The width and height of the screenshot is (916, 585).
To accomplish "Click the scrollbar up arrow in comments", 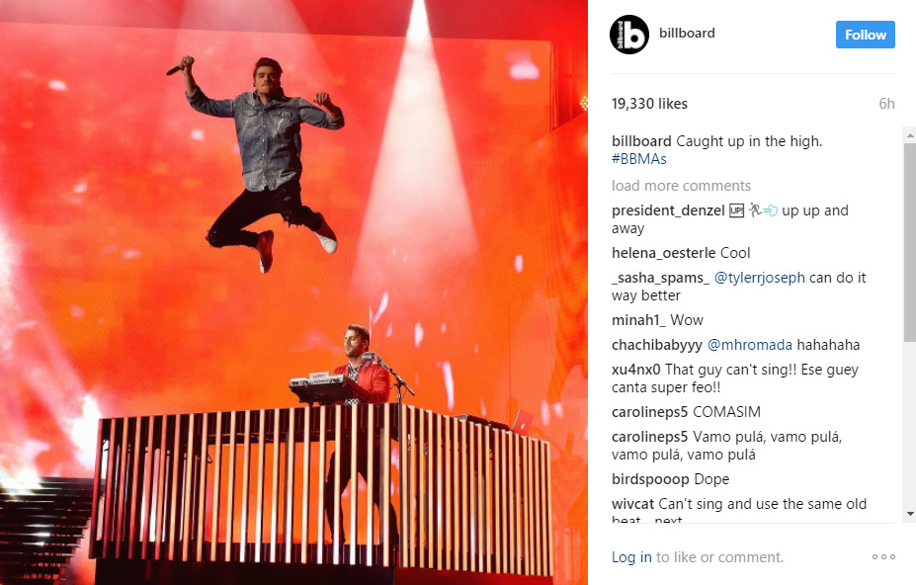I will tap(909, 135).
